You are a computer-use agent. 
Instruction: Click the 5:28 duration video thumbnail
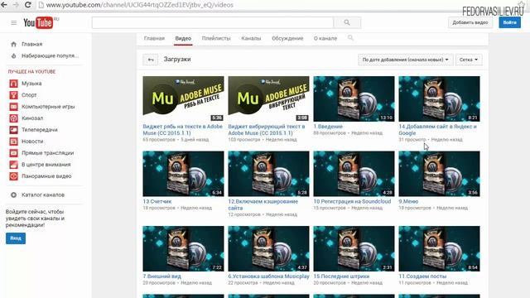[268, 174]
